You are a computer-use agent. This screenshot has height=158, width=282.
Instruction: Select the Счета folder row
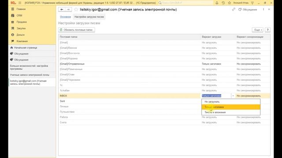click(x=164, y=122)
